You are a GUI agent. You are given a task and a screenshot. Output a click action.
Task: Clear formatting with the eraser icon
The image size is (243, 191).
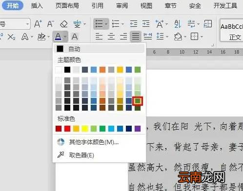point(64,24)
